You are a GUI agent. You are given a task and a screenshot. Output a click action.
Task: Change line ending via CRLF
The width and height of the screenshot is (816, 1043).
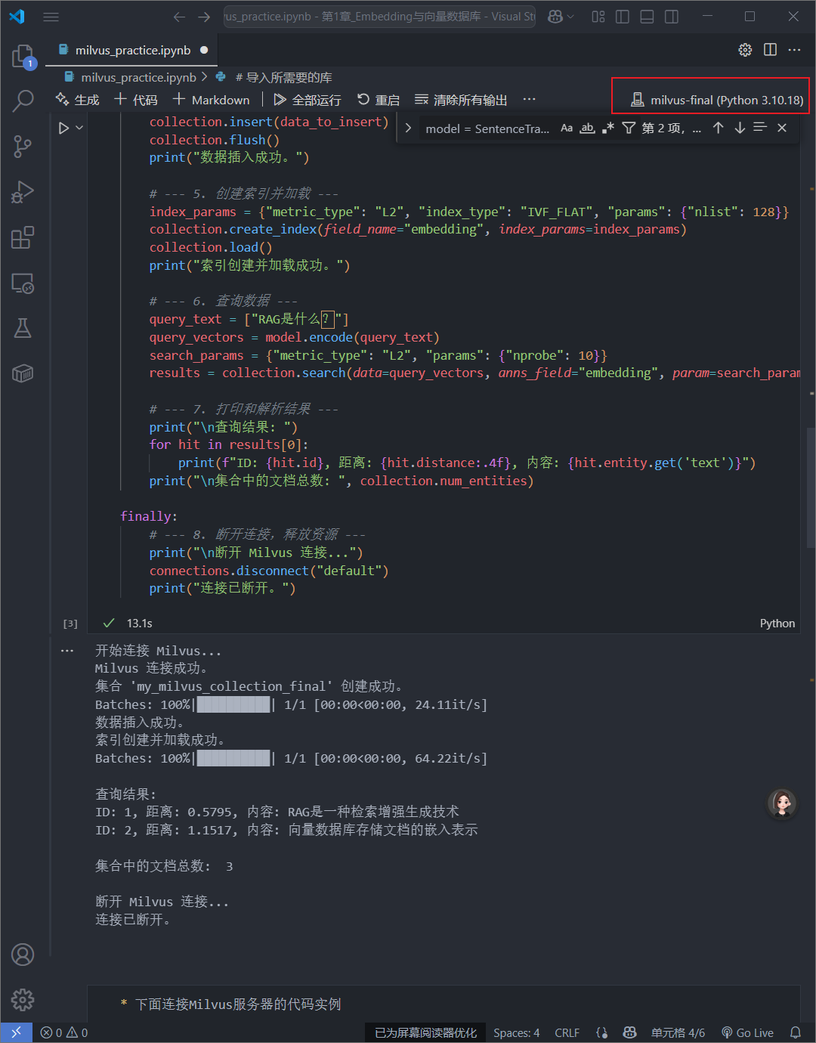pyautogui.click(x=567, y=1032)
